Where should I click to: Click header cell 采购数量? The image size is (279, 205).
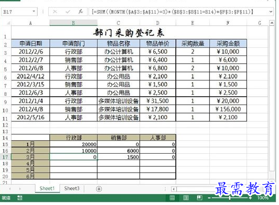point(192,43)
